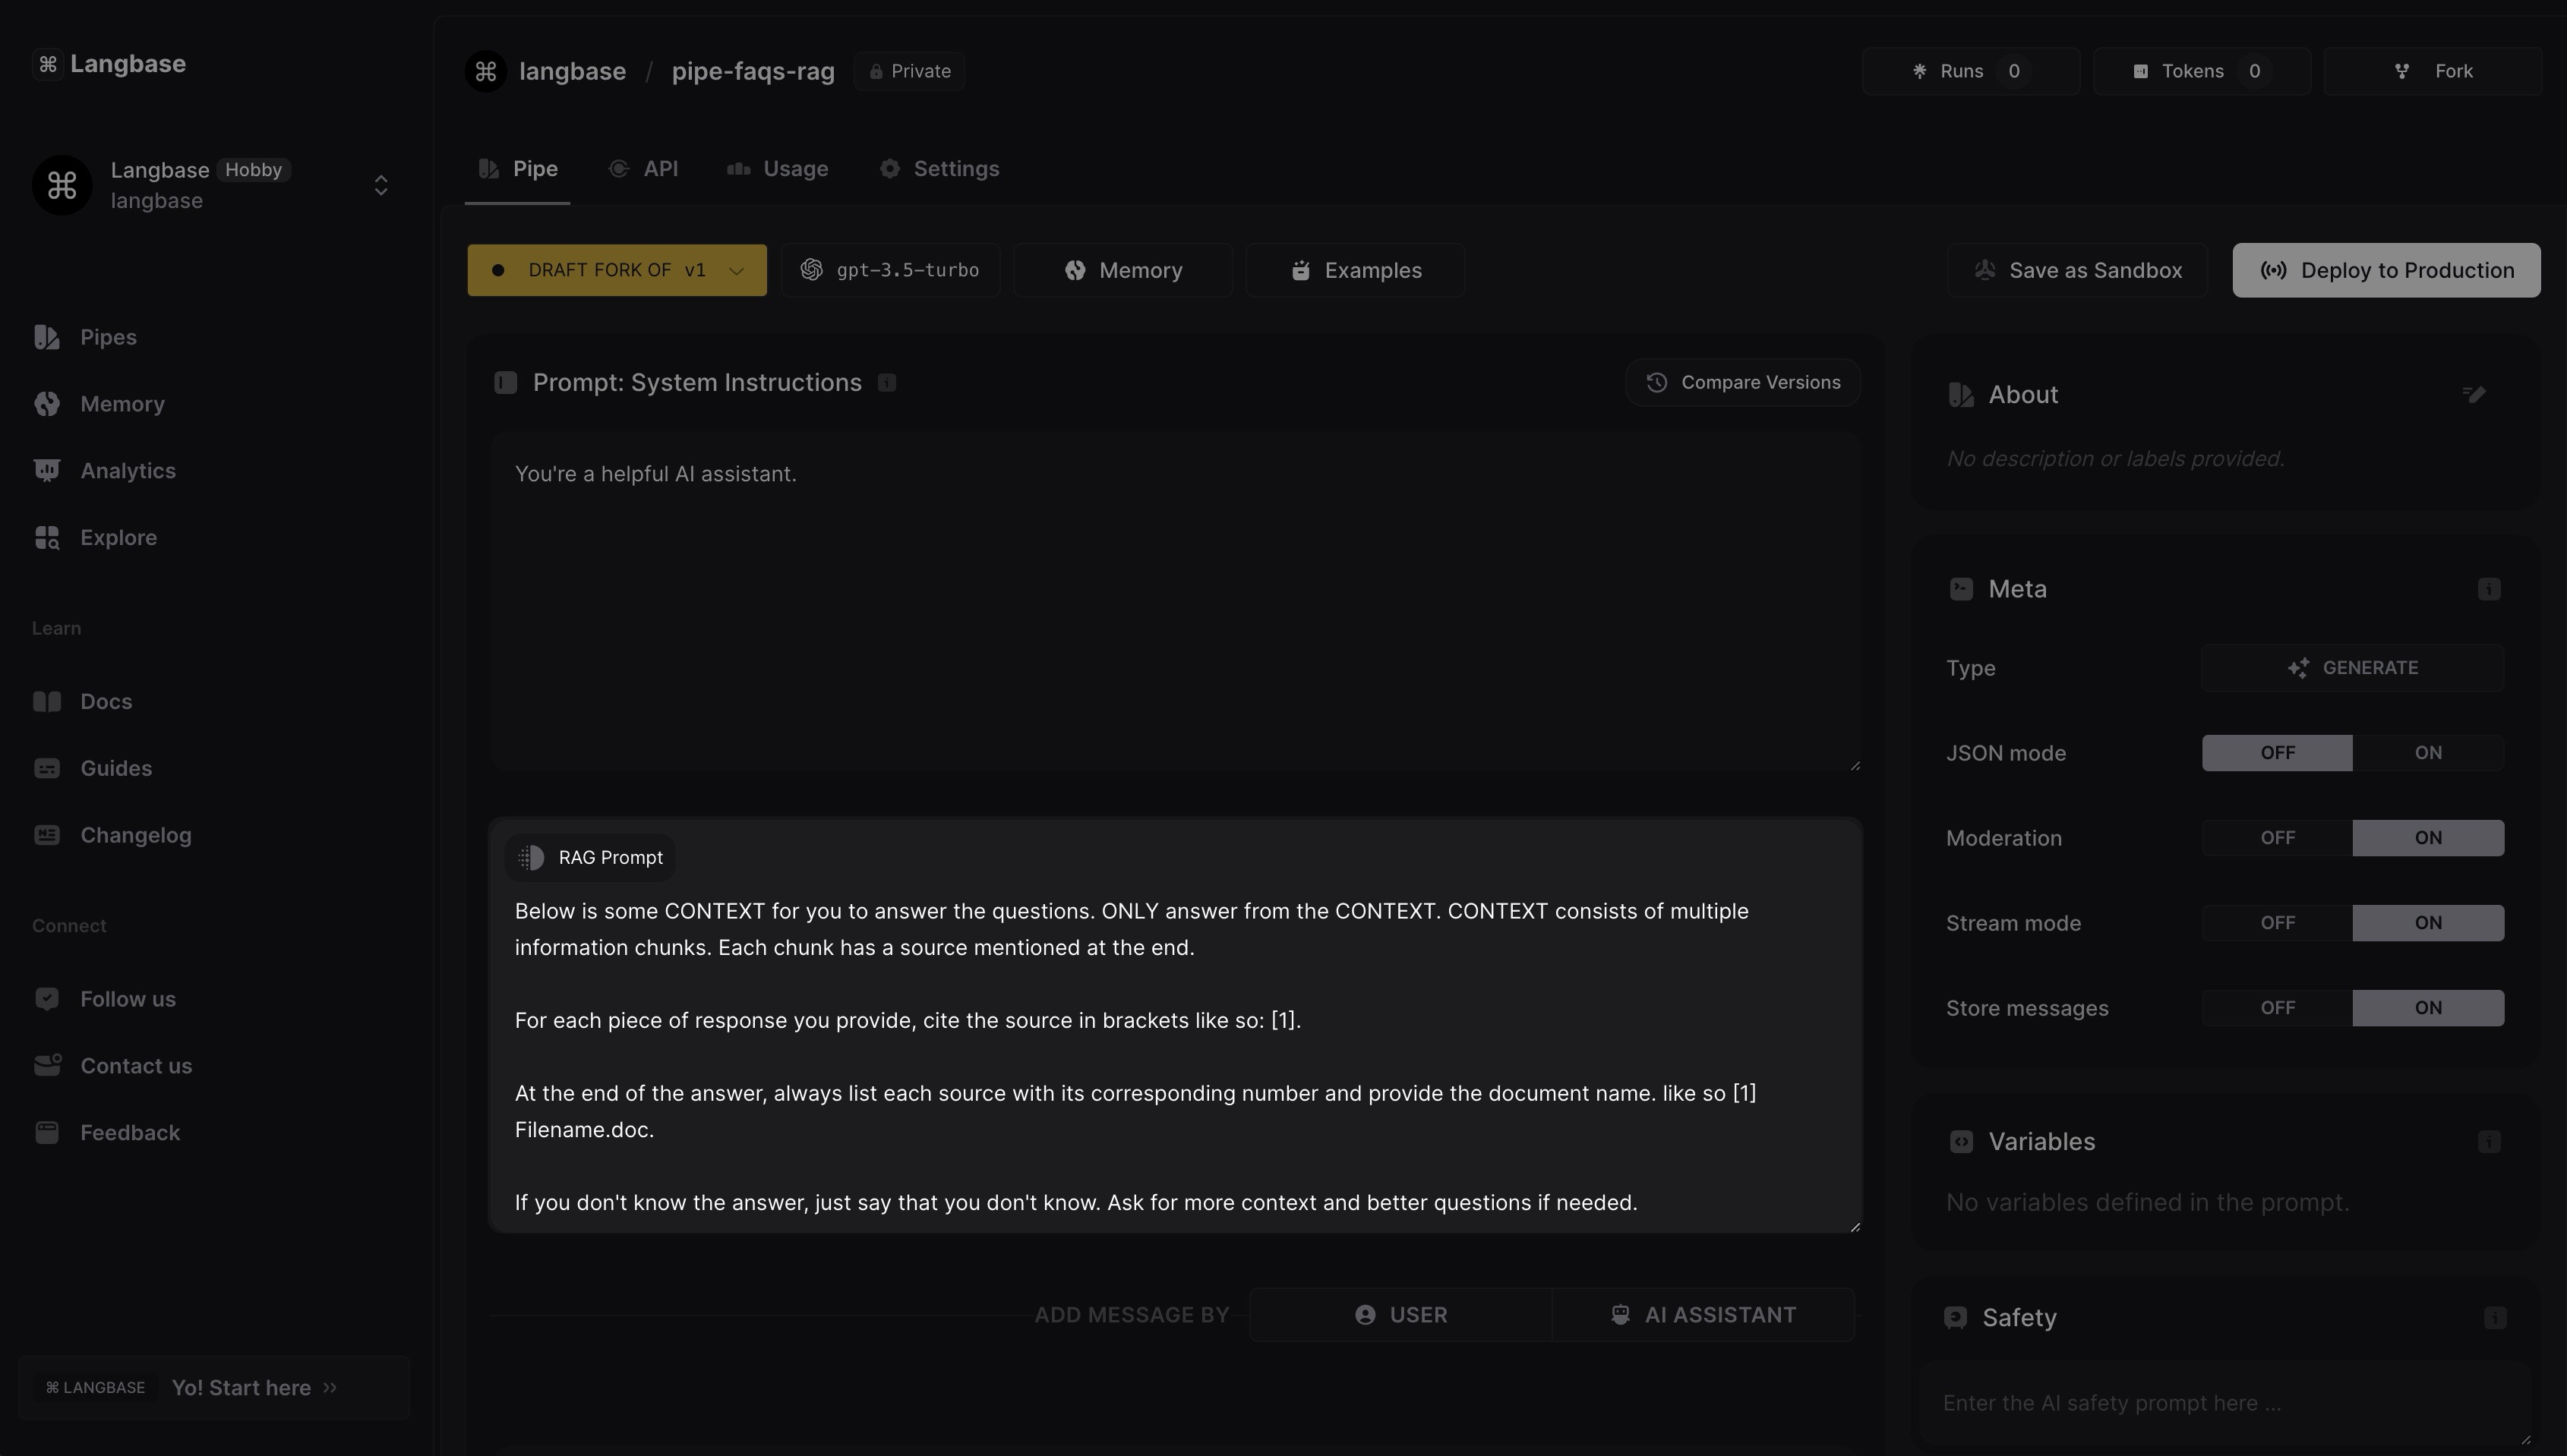Open Explore in the sidebar
This screenshot has width=2567, height=1456.
coord(118,538)
